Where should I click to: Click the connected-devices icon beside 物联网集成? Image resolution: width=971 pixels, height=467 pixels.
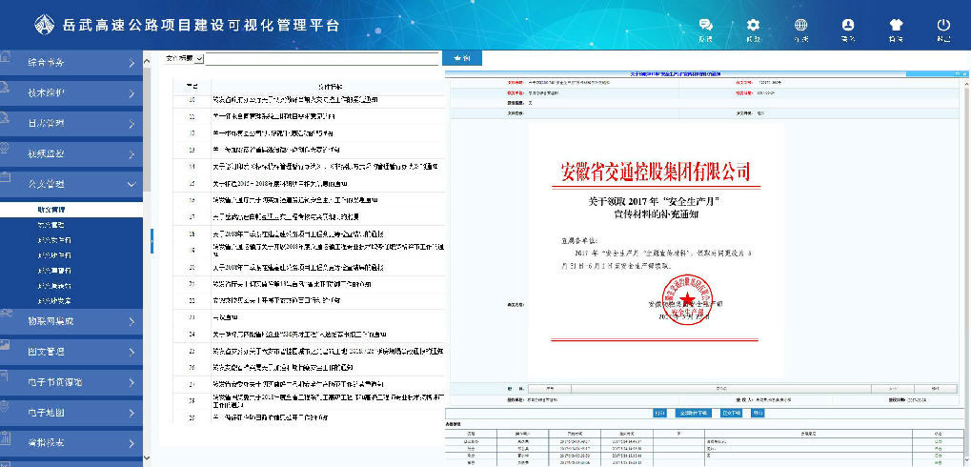coord(5,314)
